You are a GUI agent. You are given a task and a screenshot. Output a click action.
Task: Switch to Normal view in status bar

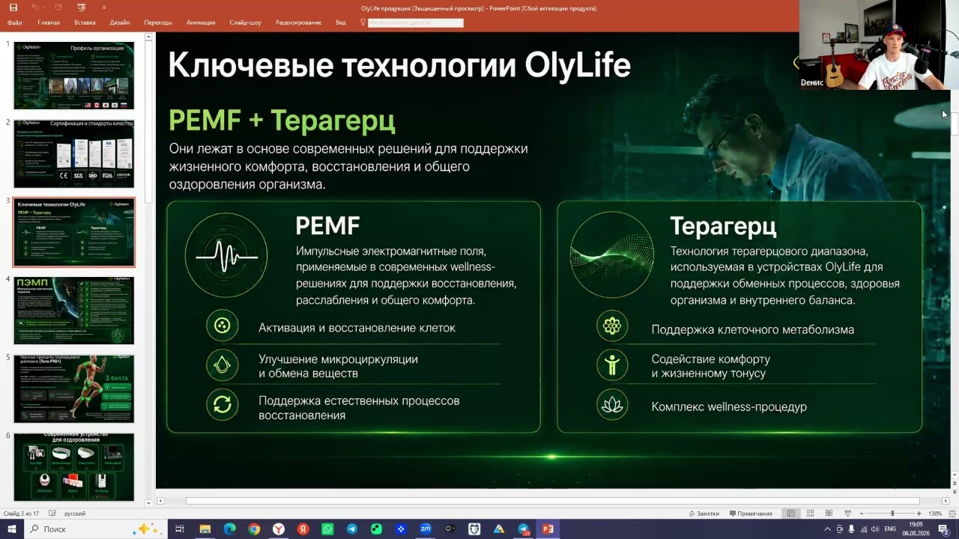pos(791,514)
